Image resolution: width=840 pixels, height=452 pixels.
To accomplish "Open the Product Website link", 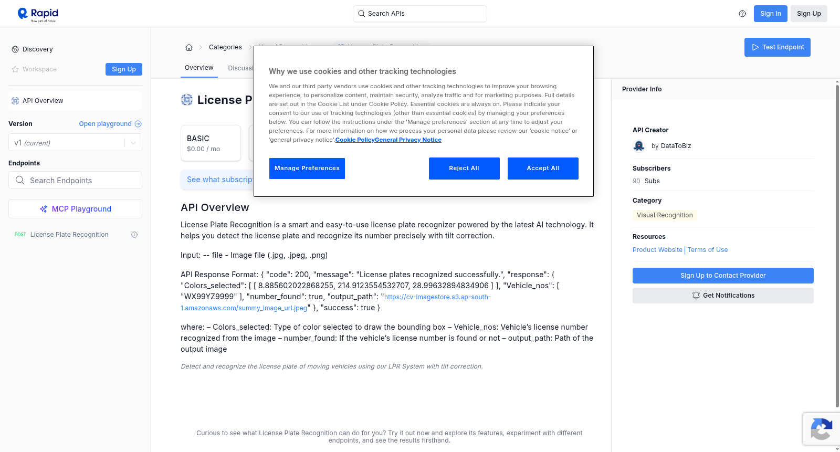I will 657,250.
